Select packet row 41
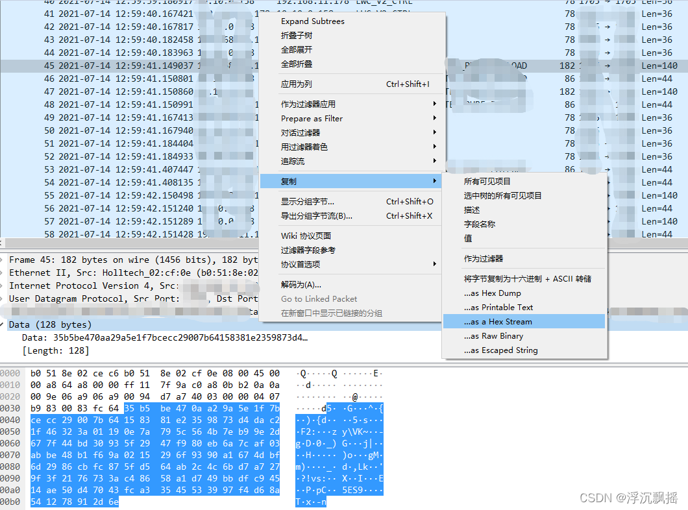Image resolution: width=688 pixels, height=510 pixels. click(344, 14)
